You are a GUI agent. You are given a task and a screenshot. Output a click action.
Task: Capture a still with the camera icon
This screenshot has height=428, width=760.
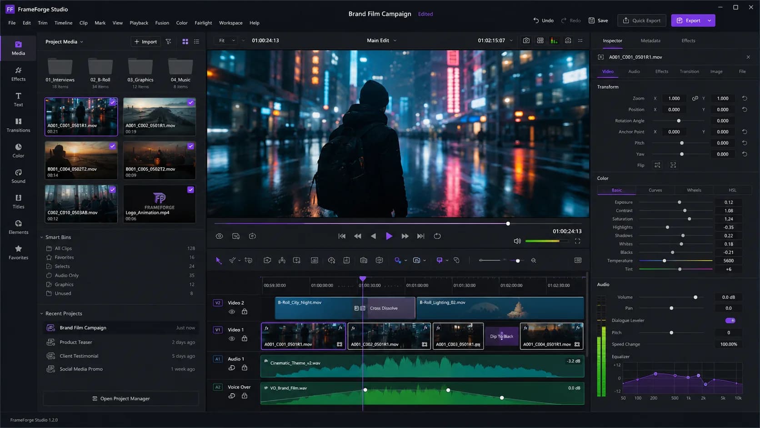[526, 40]
